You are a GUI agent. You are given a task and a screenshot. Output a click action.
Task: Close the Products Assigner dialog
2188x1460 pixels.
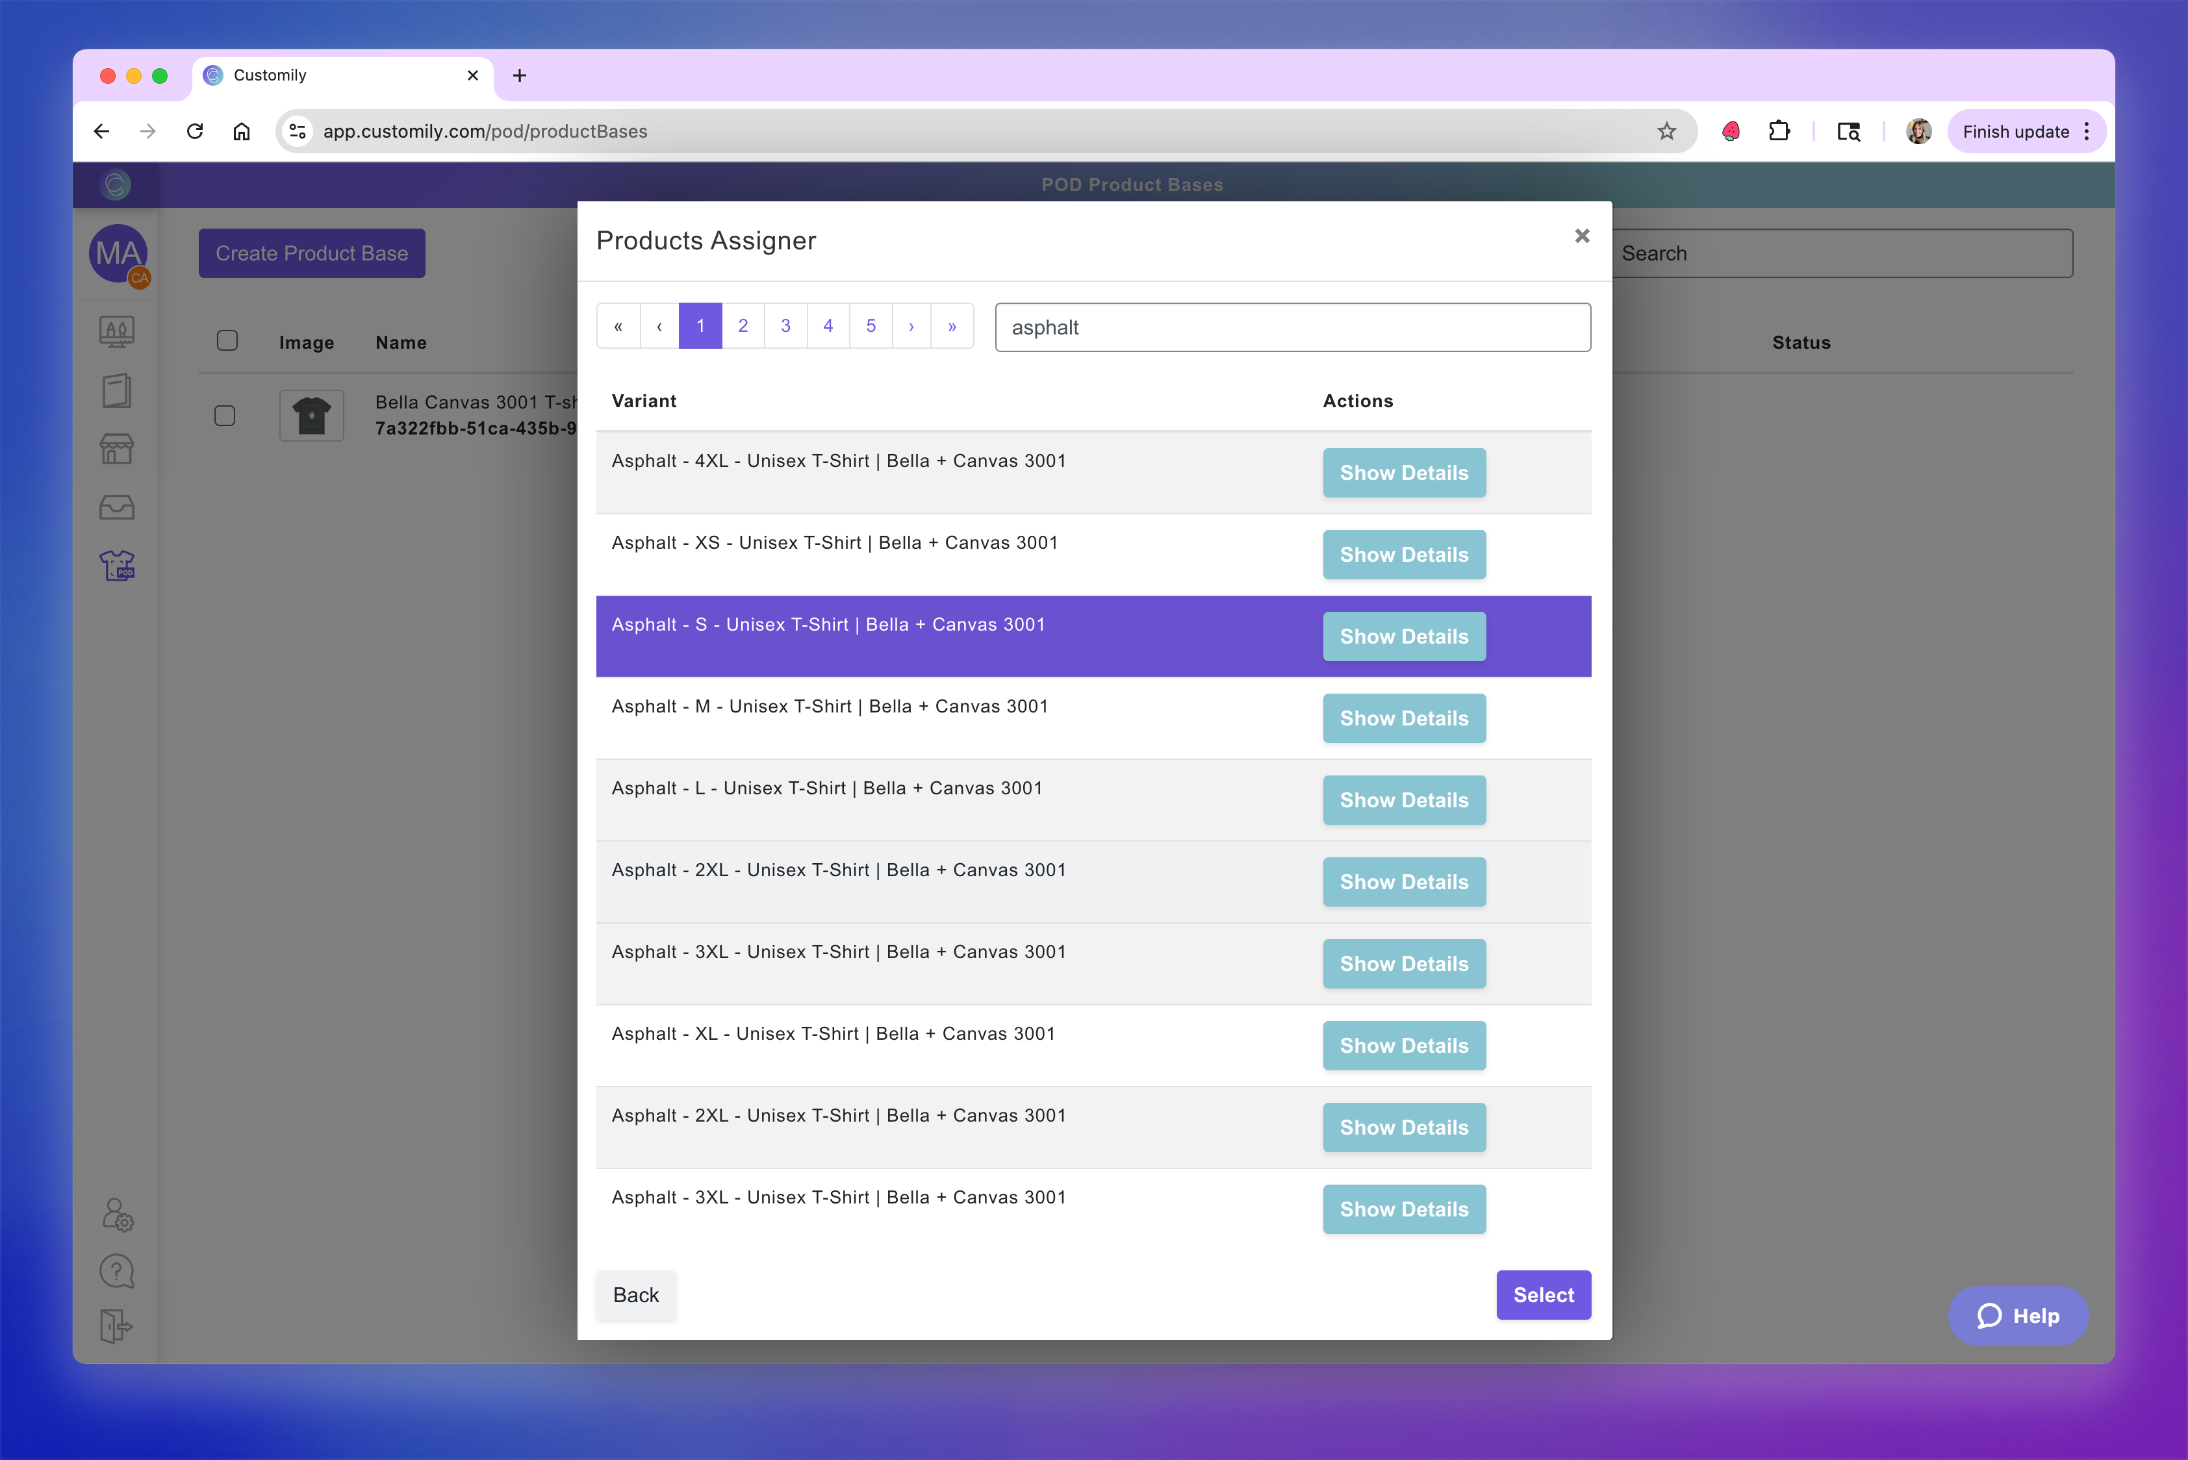1582,236
